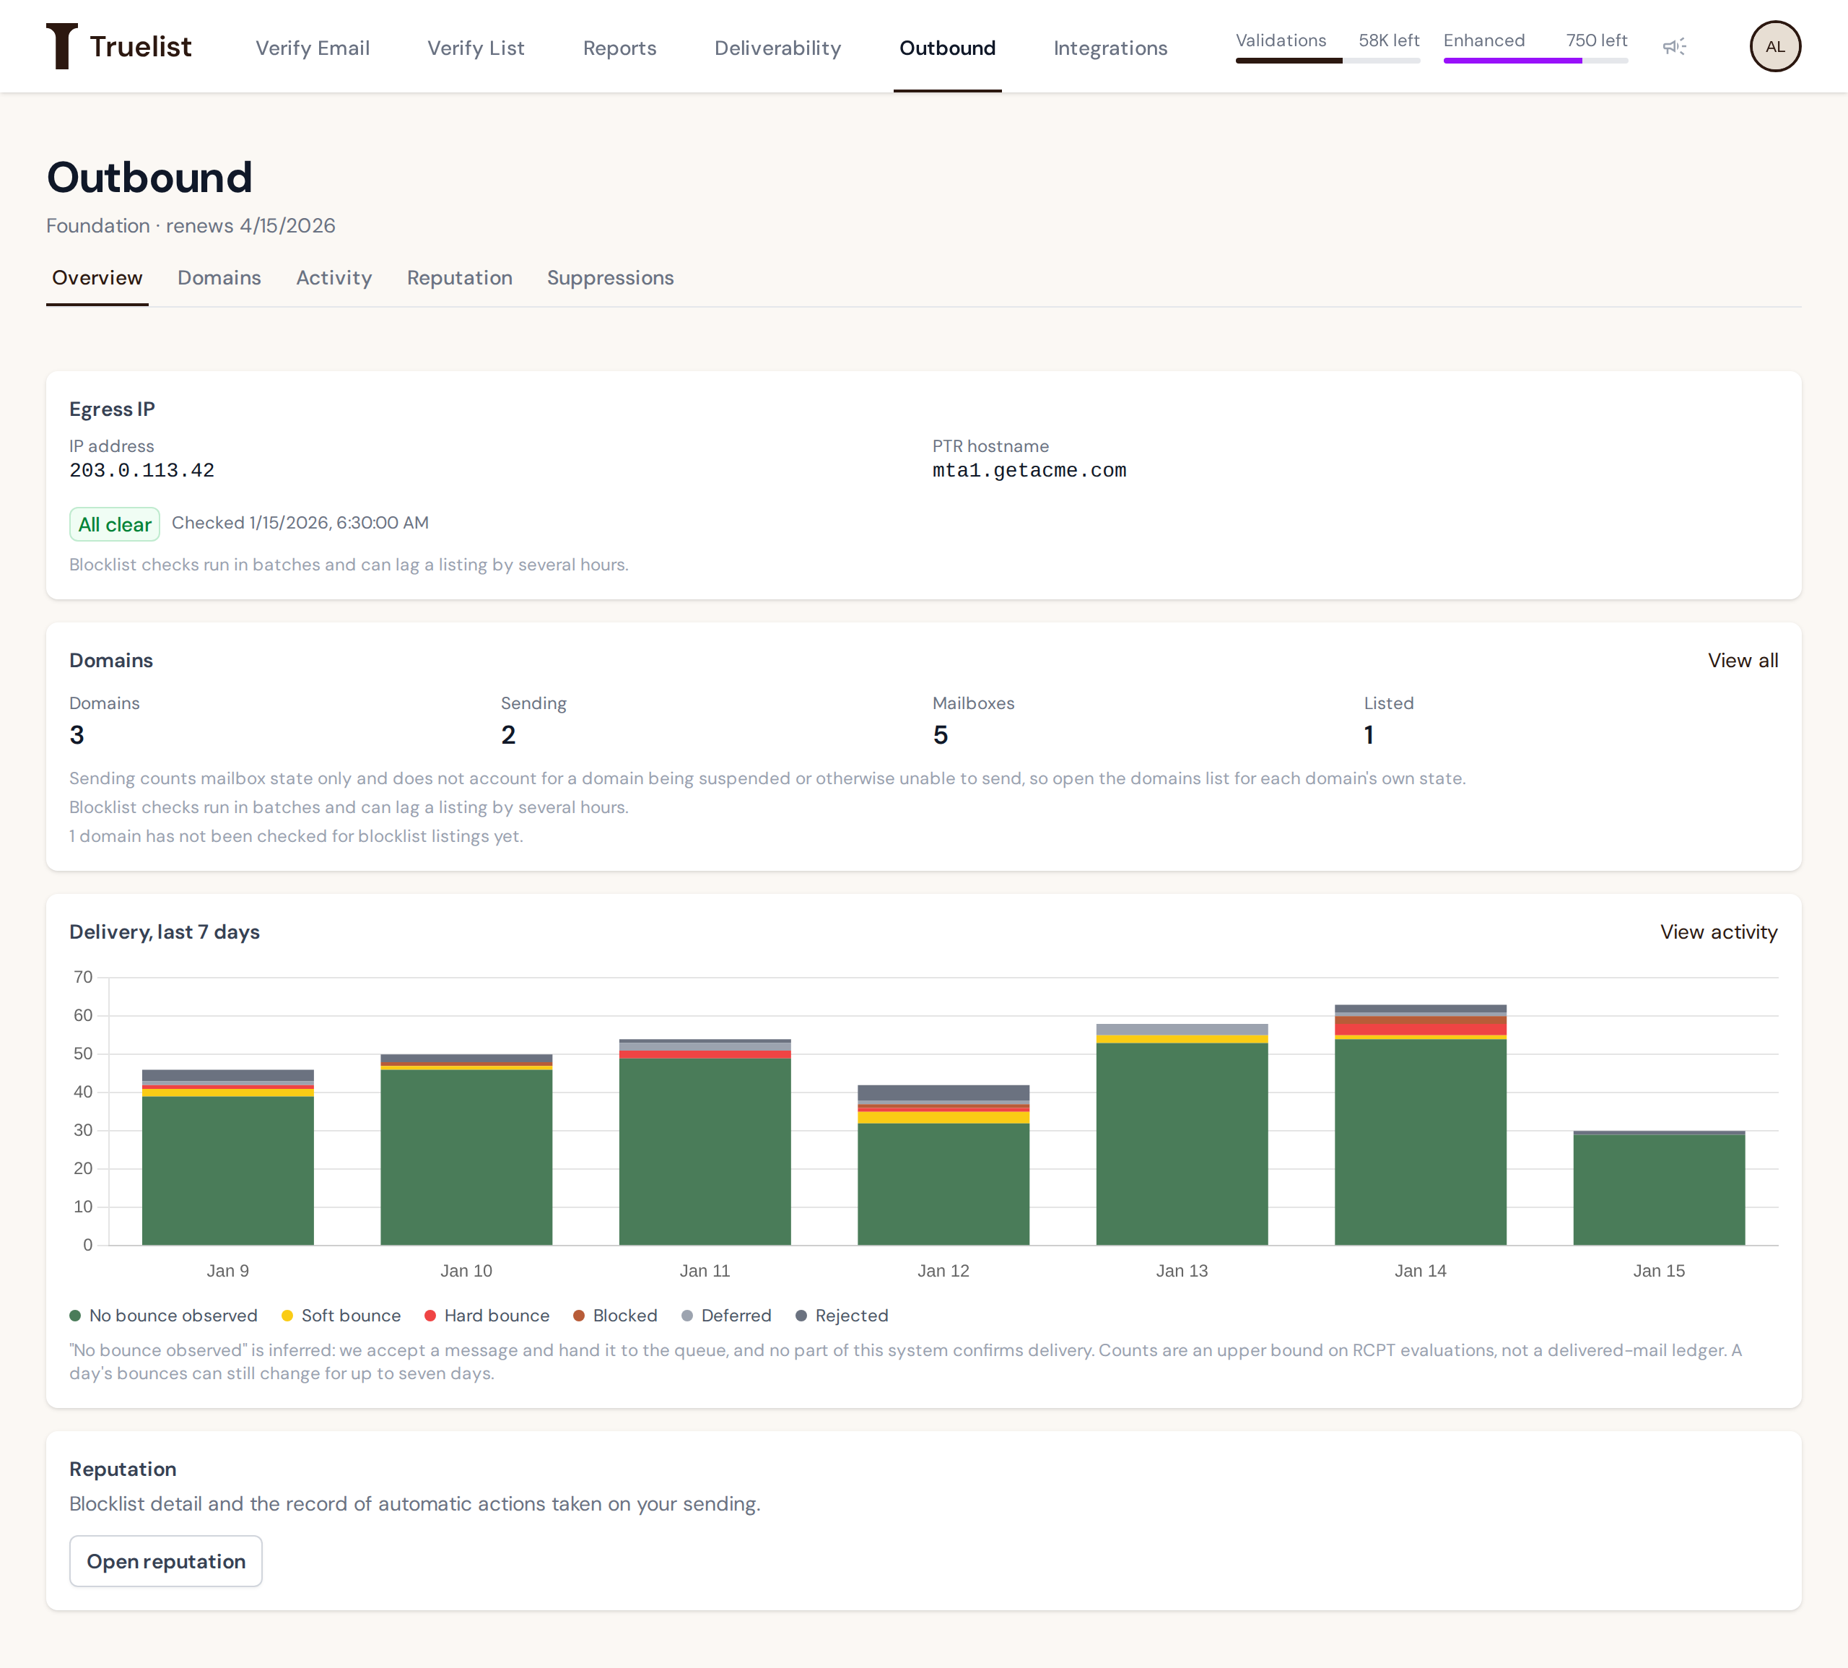The height and width of the screenshot is (1668, 1848).
Task: Click the Mailboxes count value 5
Action: (x=940, y=735)
